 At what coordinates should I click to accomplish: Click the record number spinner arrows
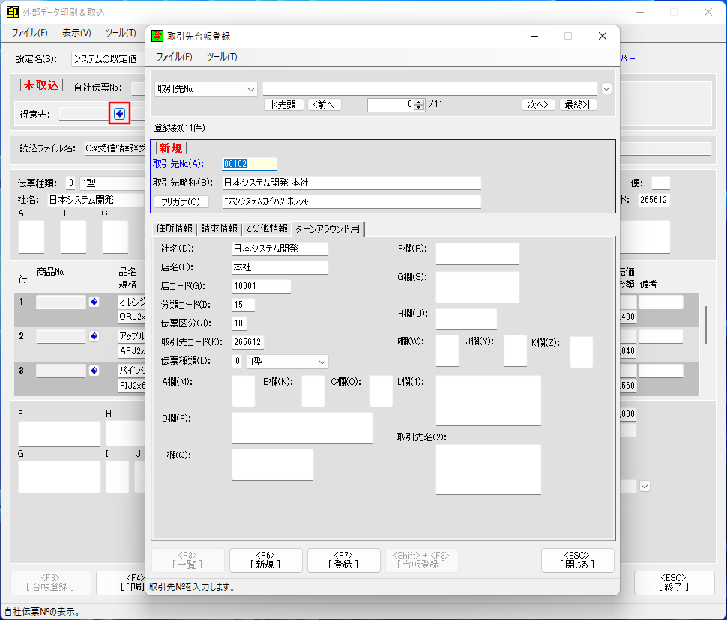coord(420,105)
